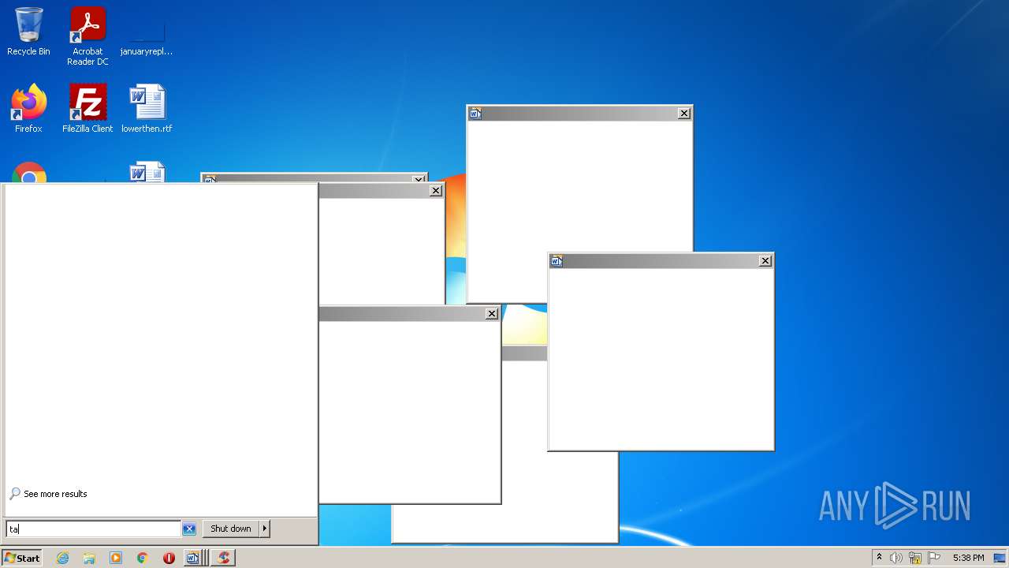The width and height of the screenshot is (1009, 568).
Task: Open Opera browser from the taskbar
Action: coord(169,558)
